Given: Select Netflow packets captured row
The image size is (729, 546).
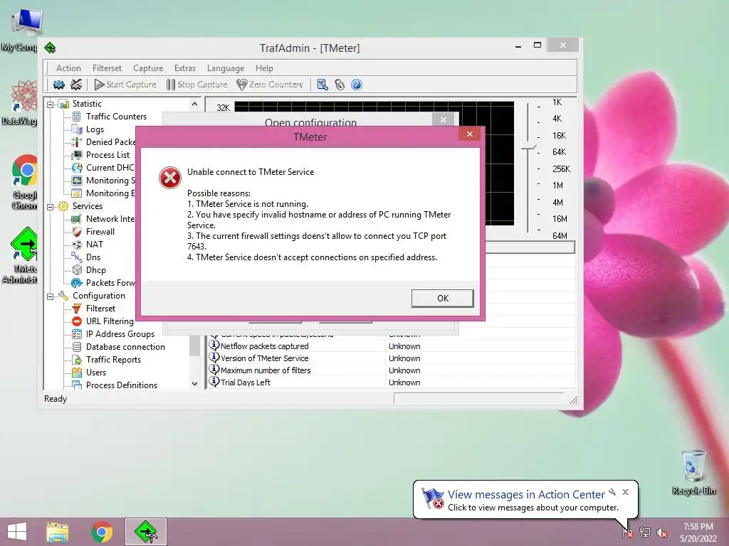Looking at the screenshot, I should [391, 346].
